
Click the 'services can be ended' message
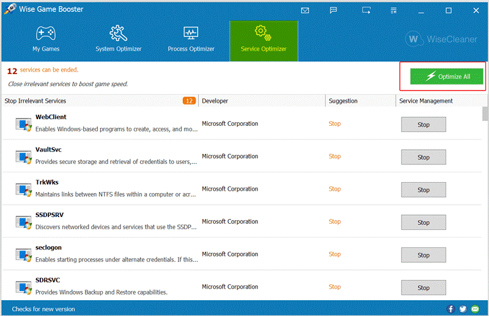pyautogui.click(x=49, y=70)
